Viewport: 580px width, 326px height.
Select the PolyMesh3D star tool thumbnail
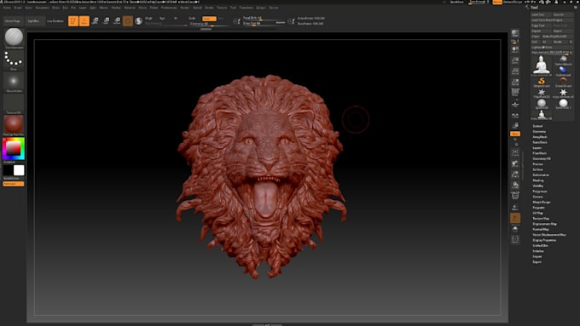click(x=542, y=93)
